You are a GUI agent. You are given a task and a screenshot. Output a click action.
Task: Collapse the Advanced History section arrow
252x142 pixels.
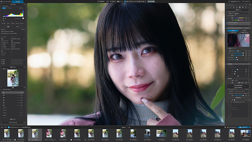(x=1, y=89)
